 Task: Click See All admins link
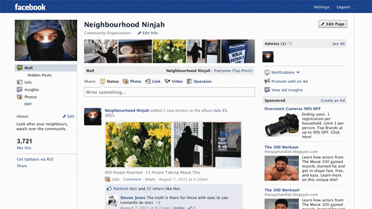point(338,43)
